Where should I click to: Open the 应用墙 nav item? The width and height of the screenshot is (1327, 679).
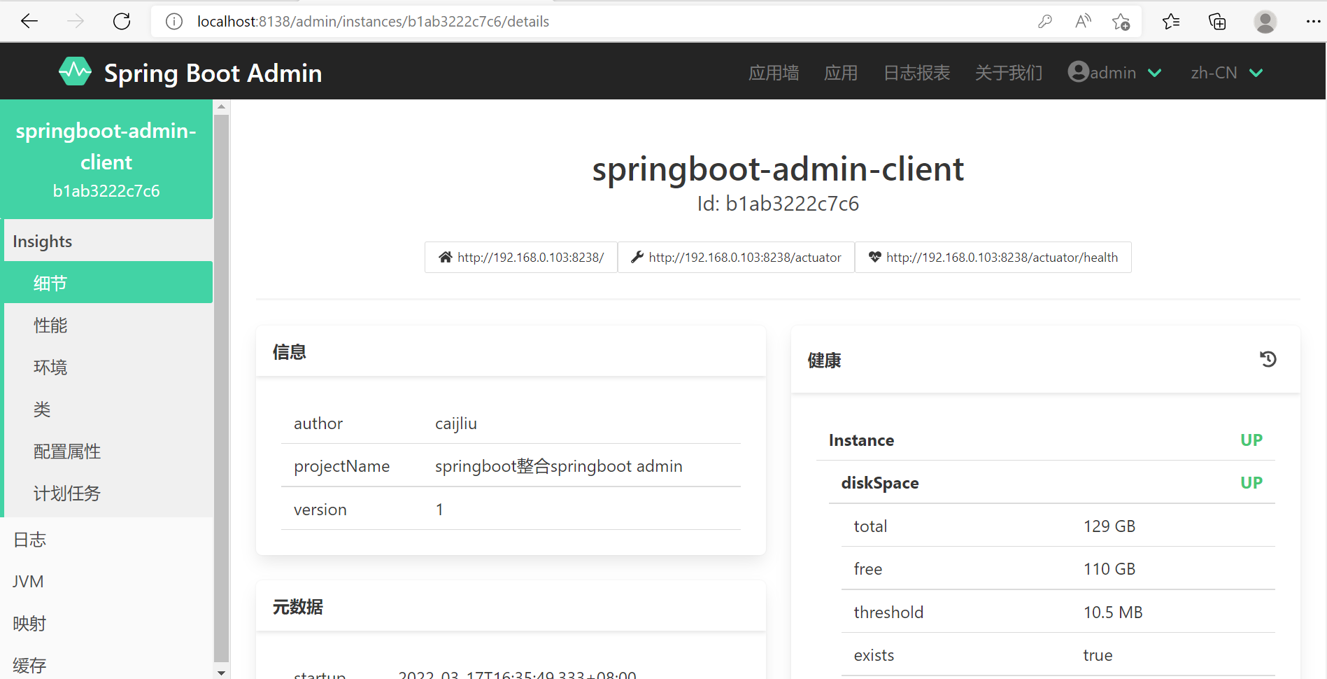pyautogui.click(x=774, y=73)
